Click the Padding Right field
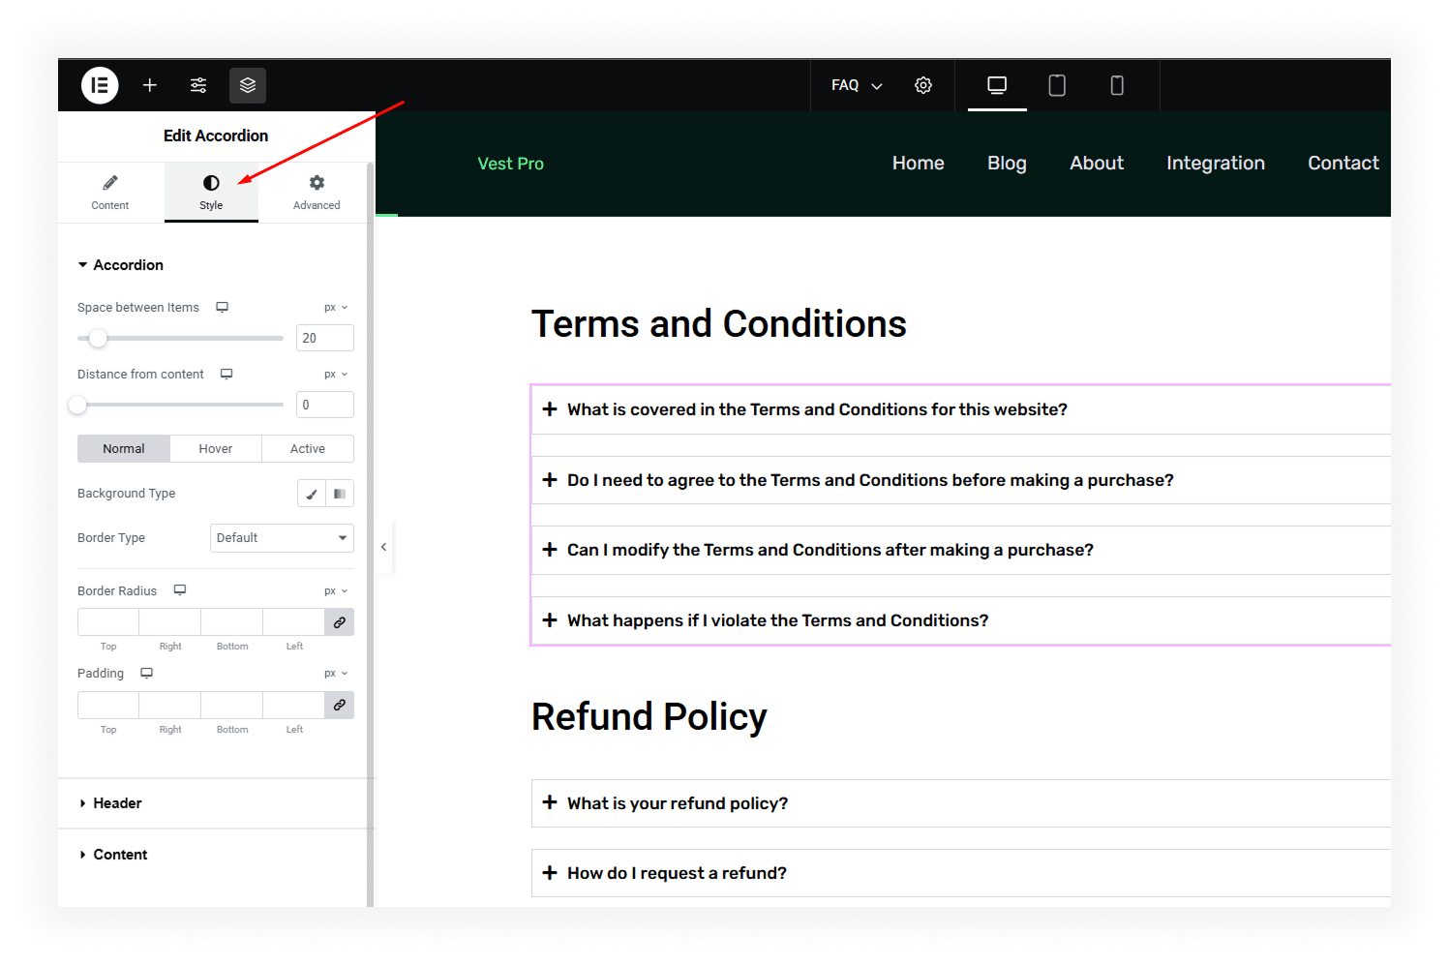 [x=170, y=705]
